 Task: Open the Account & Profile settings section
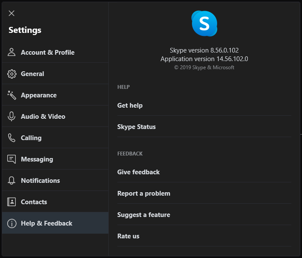[55, 52]
